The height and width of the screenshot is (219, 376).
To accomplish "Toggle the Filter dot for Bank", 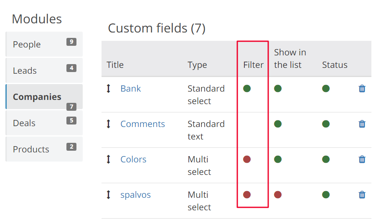I will [x=247, y=88].
